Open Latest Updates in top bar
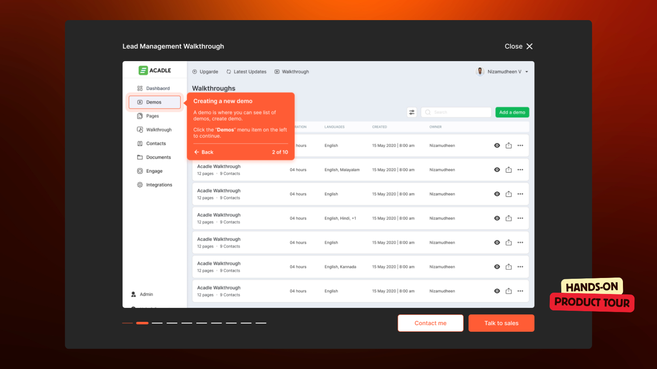657x369 pixels. (246, 72)
